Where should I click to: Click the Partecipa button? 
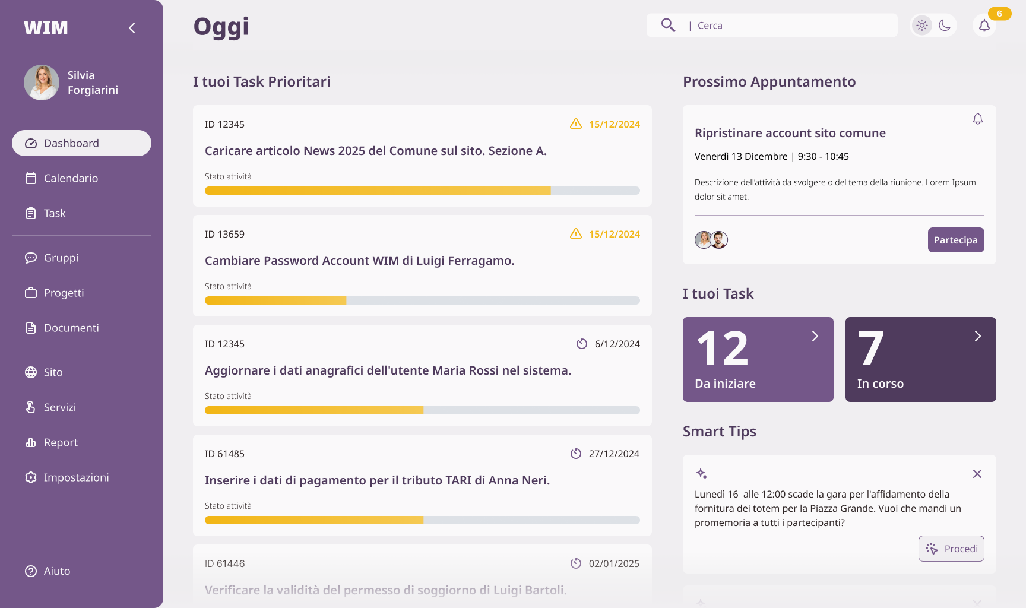pyautogui.click(x=955, y=240)
